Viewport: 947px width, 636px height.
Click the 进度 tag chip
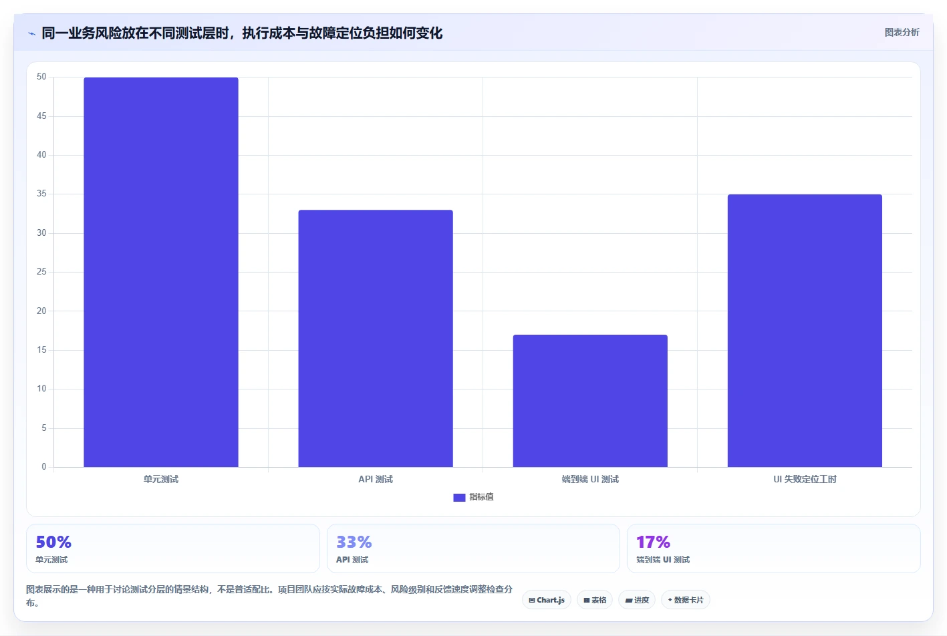(x=637, y=600)
